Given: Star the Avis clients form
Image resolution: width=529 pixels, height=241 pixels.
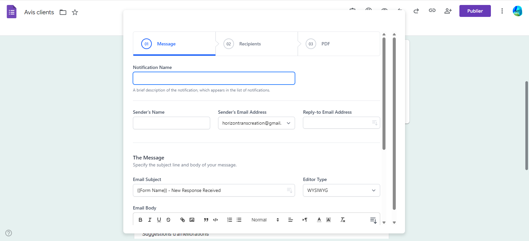Looking at the screenshot, I should point(75,12).
